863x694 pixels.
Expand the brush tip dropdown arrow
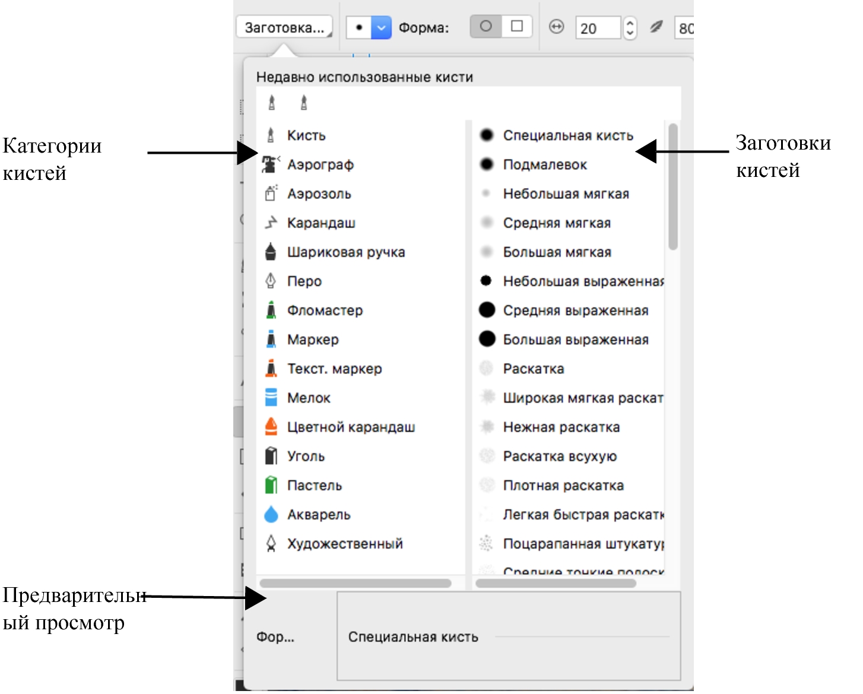tap(381, 27)
